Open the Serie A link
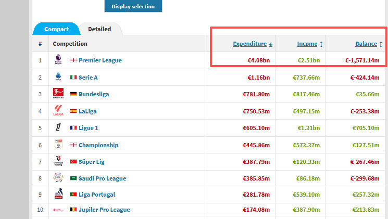This screenshot has width=388, height=219. (x=88, y=78)
